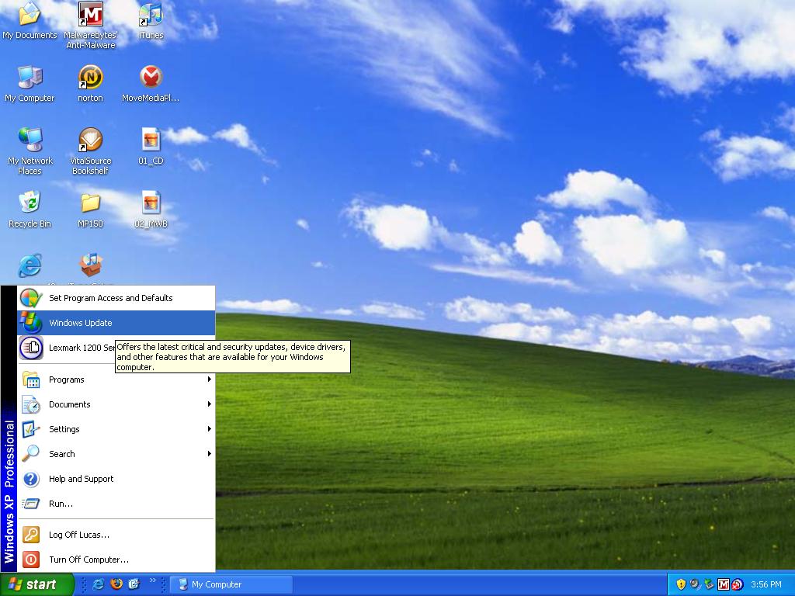Open VitalSource Bookshelf from the desktop
This screenshot has height=596, width=795.
[x=91, y=140]
